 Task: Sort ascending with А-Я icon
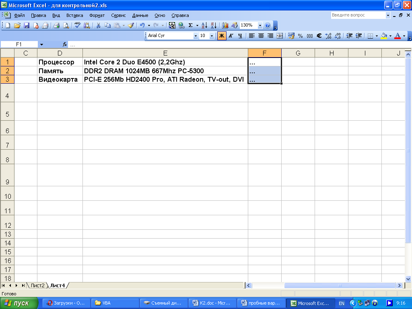[204, 25]
